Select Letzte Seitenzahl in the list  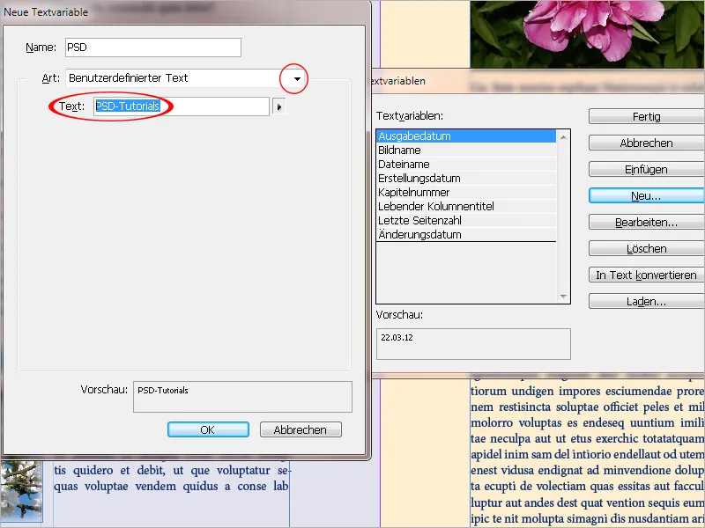[x=466, y=221]
